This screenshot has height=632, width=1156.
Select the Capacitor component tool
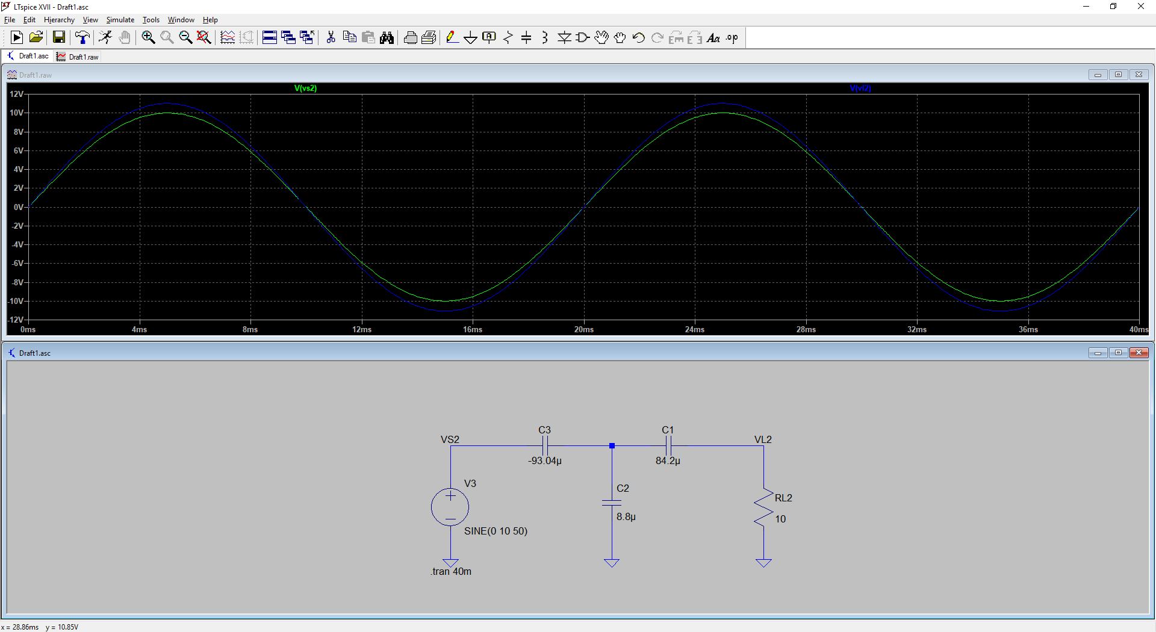coord(526,37)
